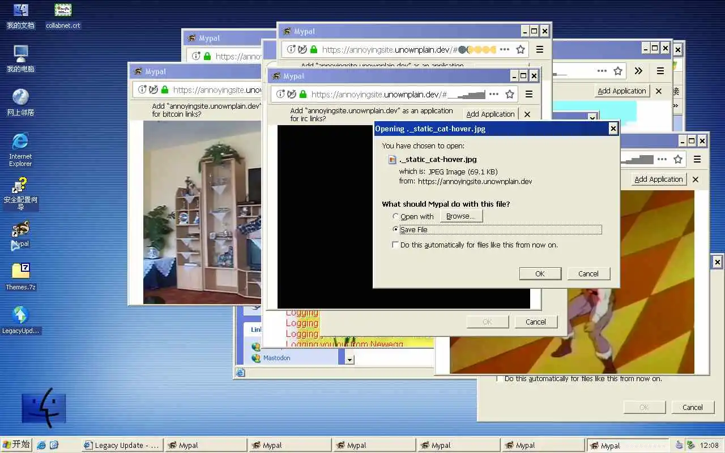This screenshot has width=725, height=453.
Task: Click Add Application in cartoon video window
Action: click(659, 179)
